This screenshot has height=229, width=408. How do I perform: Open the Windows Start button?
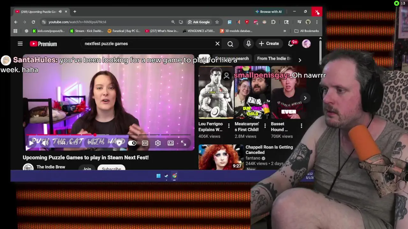(158, 176)
